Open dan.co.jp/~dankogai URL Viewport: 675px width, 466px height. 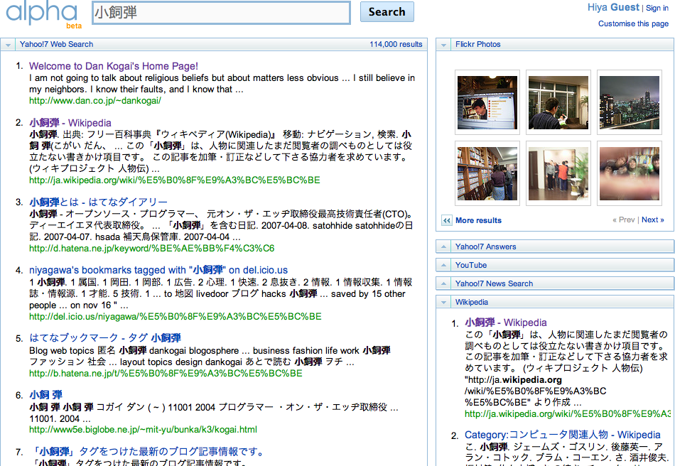[x=95, y=100]
